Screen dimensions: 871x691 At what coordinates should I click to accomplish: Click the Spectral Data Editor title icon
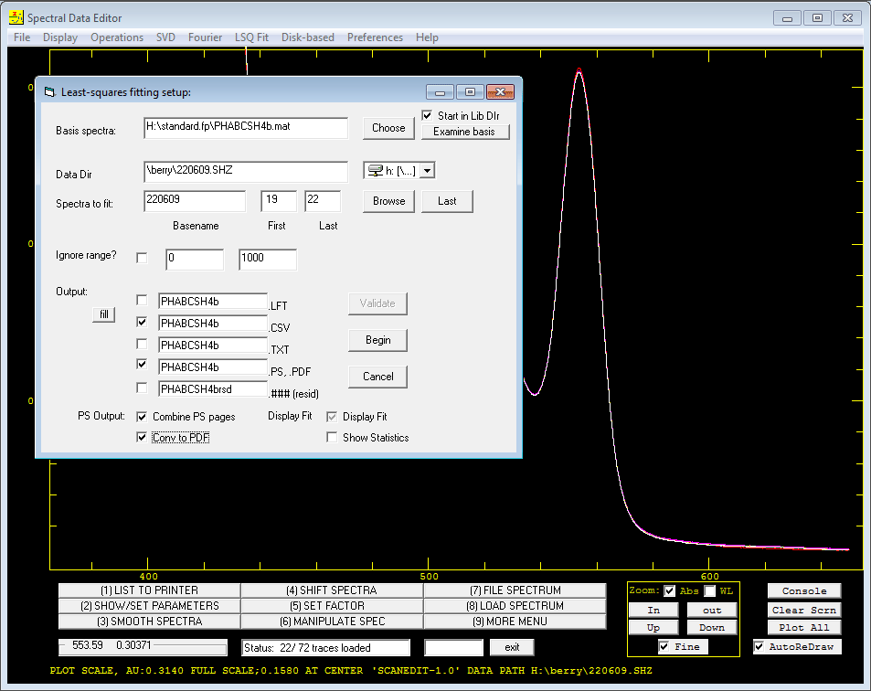(16, 17)
